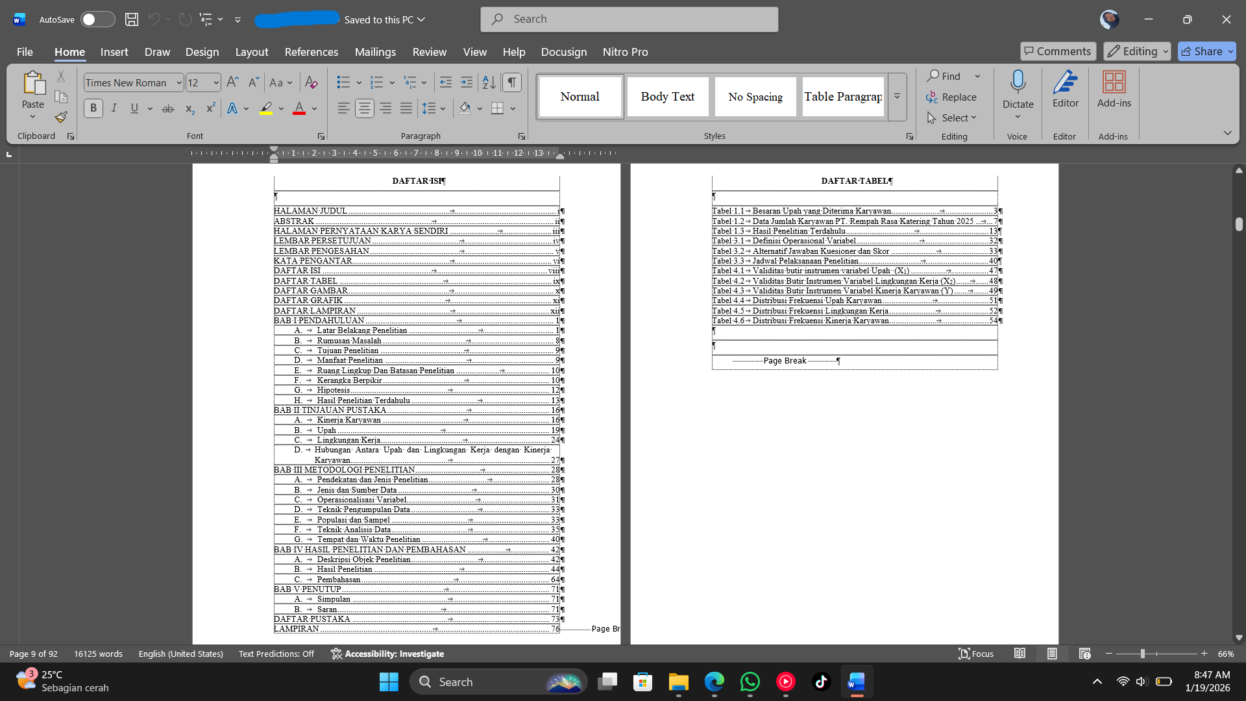Switch to the References ribbon tab
This screenshot has width=1246, height=701.
pos(311,52)
